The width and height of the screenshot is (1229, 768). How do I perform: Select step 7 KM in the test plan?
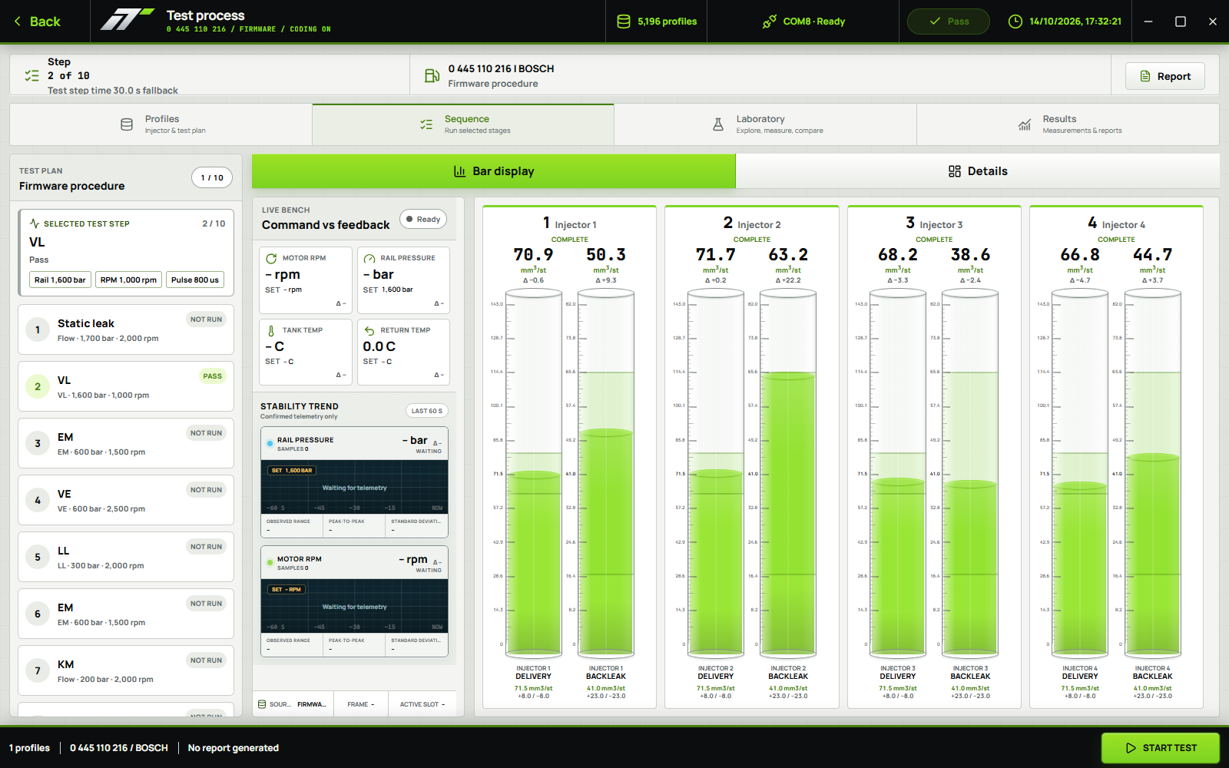tap(126, 670)
